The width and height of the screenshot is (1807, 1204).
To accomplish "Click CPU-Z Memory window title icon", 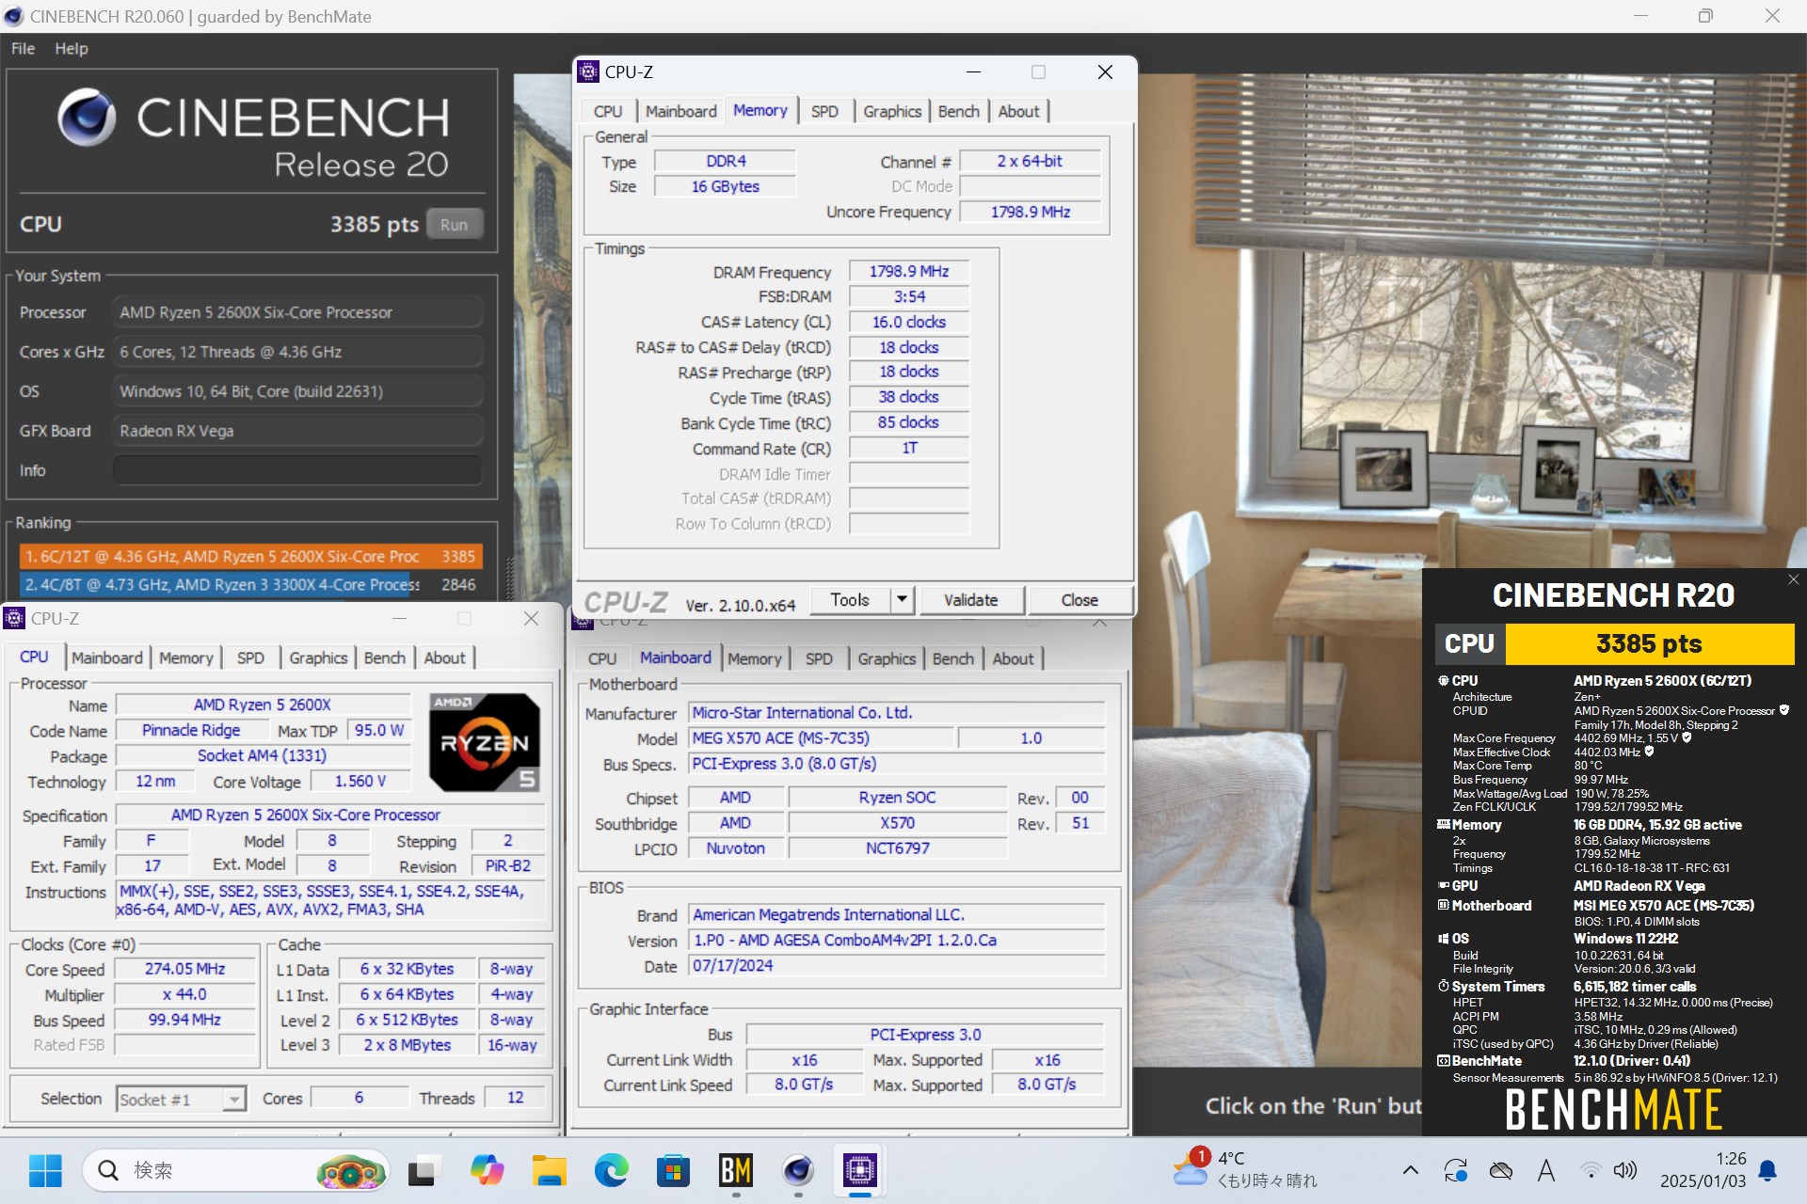I will click(x=588, y=71).
